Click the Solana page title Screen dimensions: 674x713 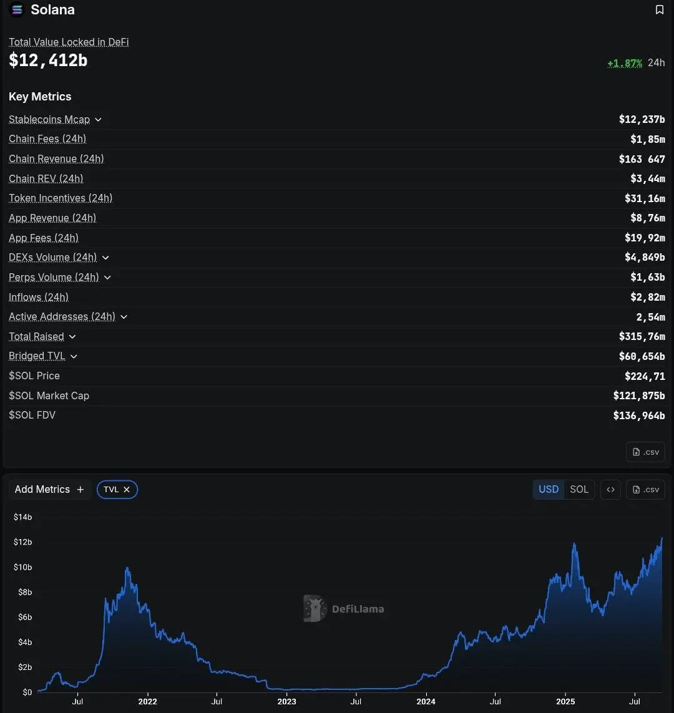(53, 9)
